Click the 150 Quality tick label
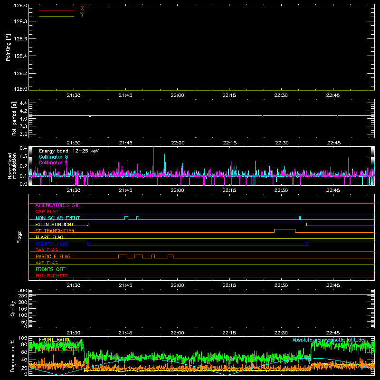 point(23,309)
